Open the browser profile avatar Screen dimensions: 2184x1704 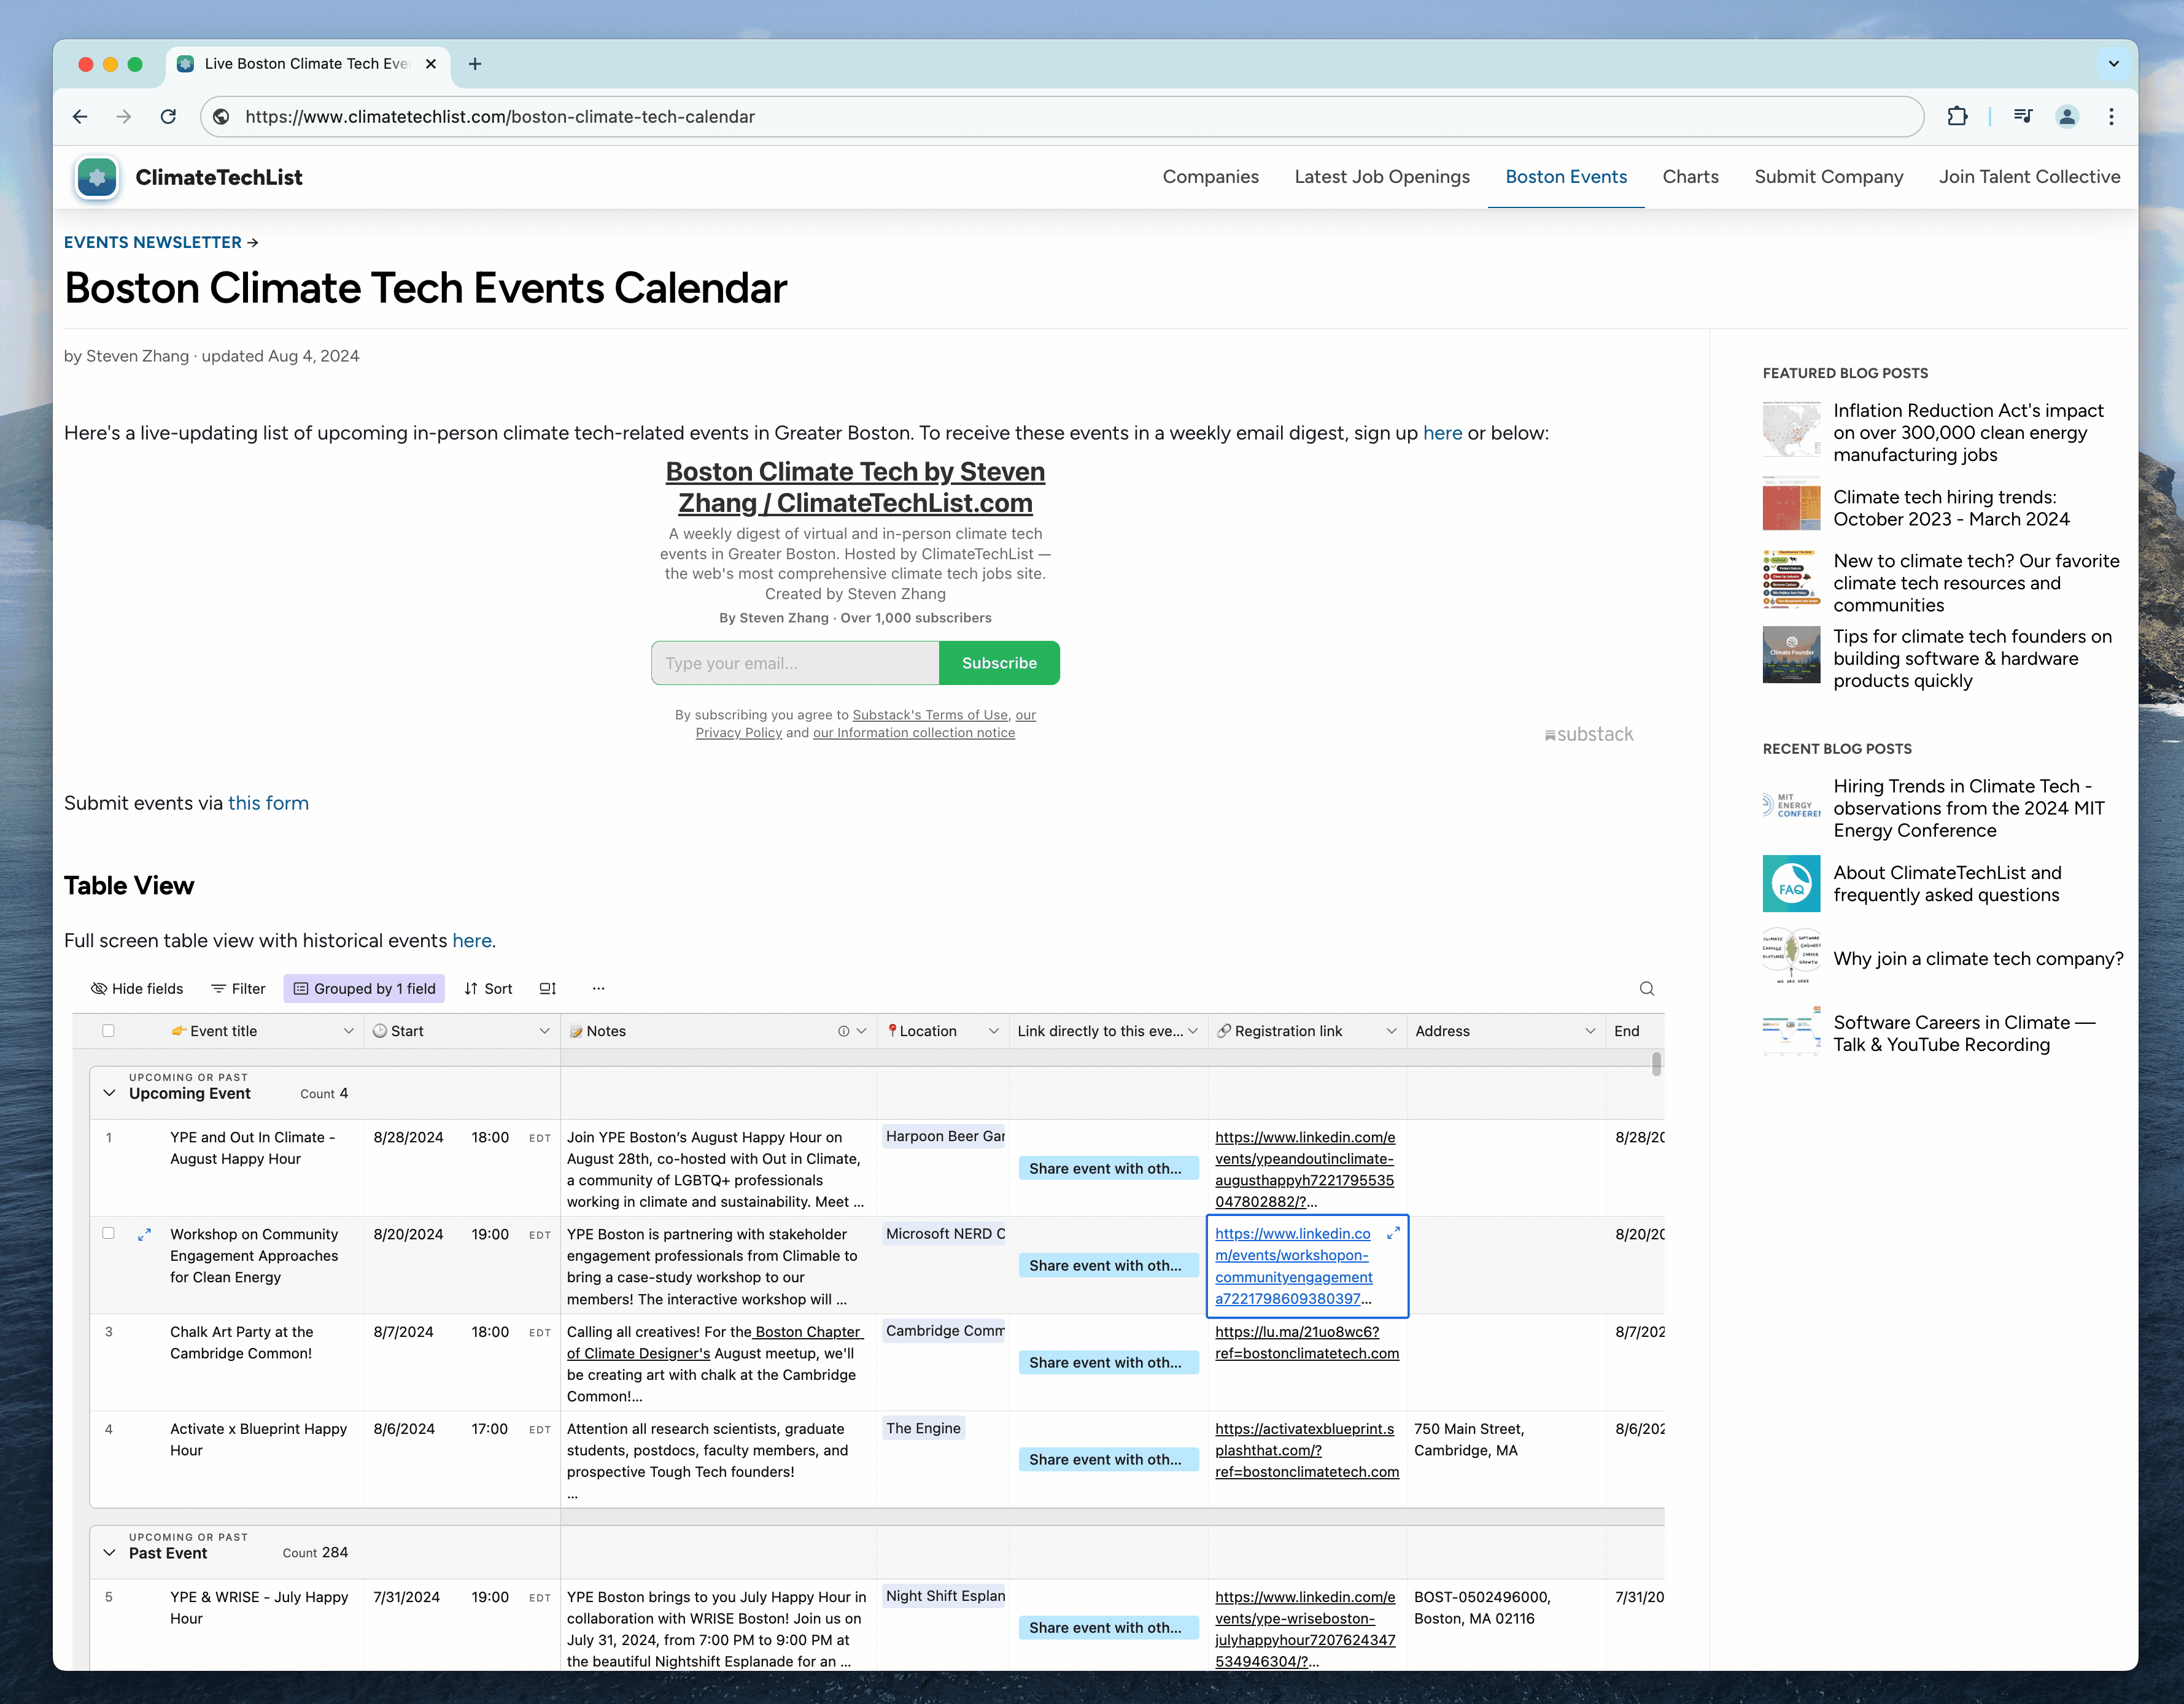(x=2067, y=117)
